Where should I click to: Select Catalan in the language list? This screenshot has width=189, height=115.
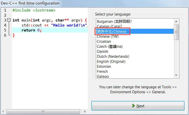point(135,26)
